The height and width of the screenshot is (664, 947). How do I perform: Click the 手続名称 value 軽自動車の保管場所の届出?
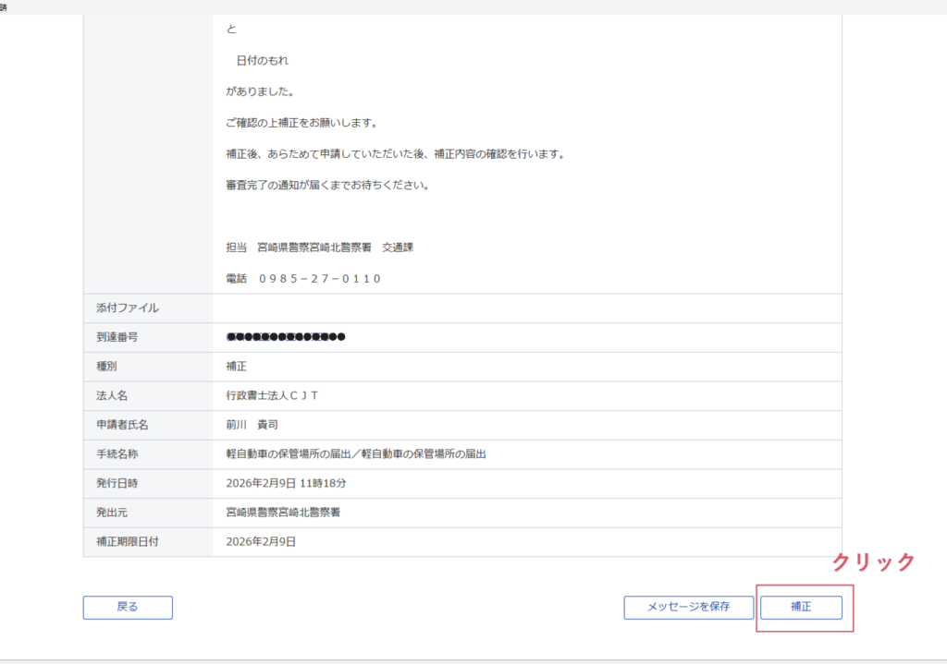click(356, 454)
